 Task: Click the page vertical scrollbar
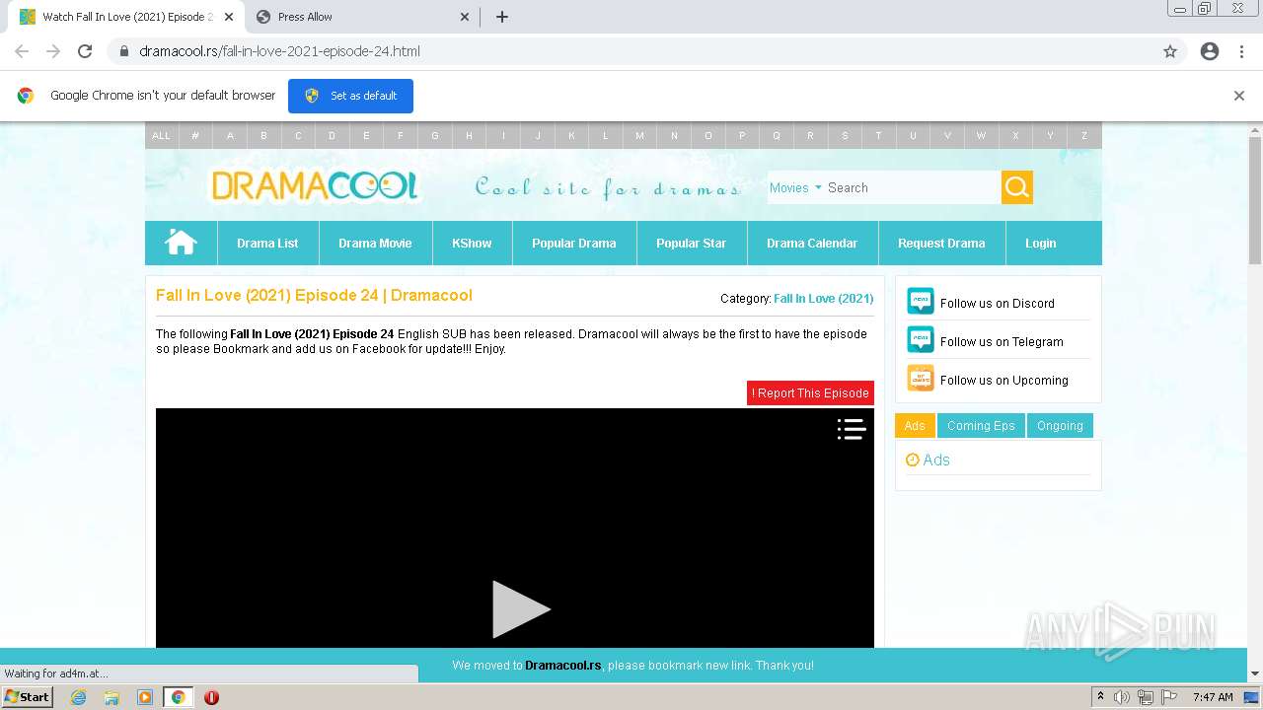pyautogui.click(x=1255, y=202)
